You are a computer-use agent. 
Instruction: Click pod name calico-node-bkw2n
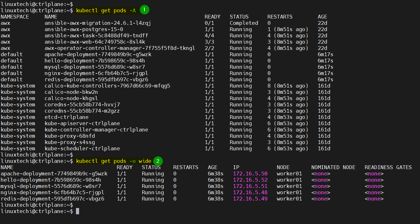click(71, 92)
